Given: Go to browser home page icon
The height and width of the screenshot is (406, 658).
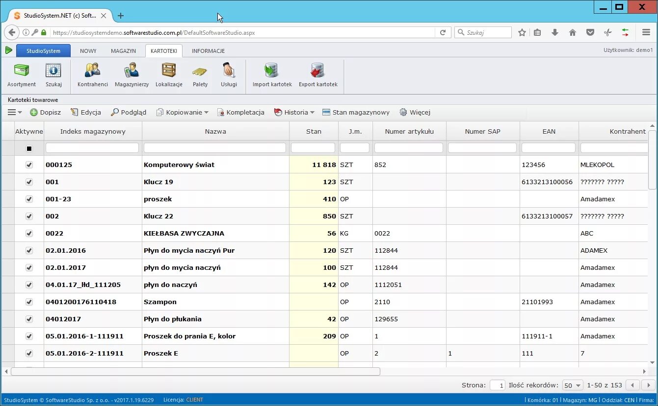Looking at the screenshot, I should [572, 32].
